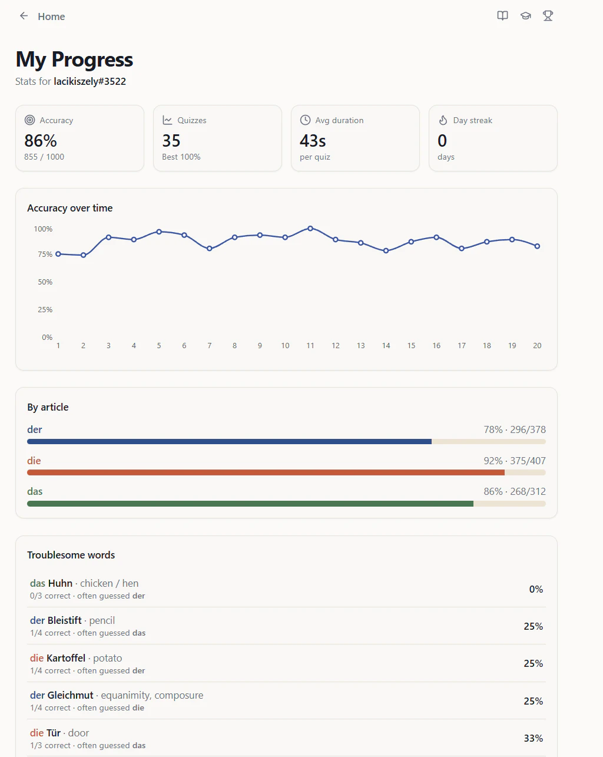The image size is (603, 757).
Task: Click the target icon on Accuracy card
Action: [x=29, y=120]
